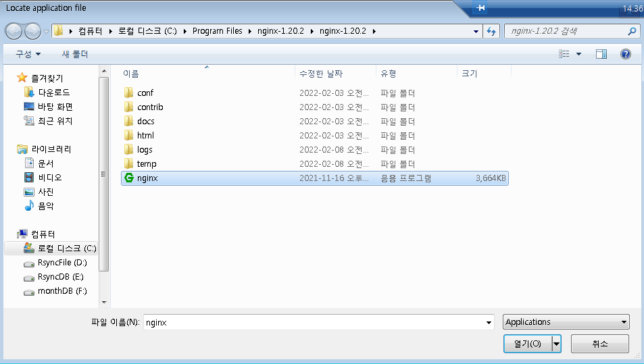Click the folder icon in address bar
This screenshot has height=364, width=644.
click(x=59, y=31)
